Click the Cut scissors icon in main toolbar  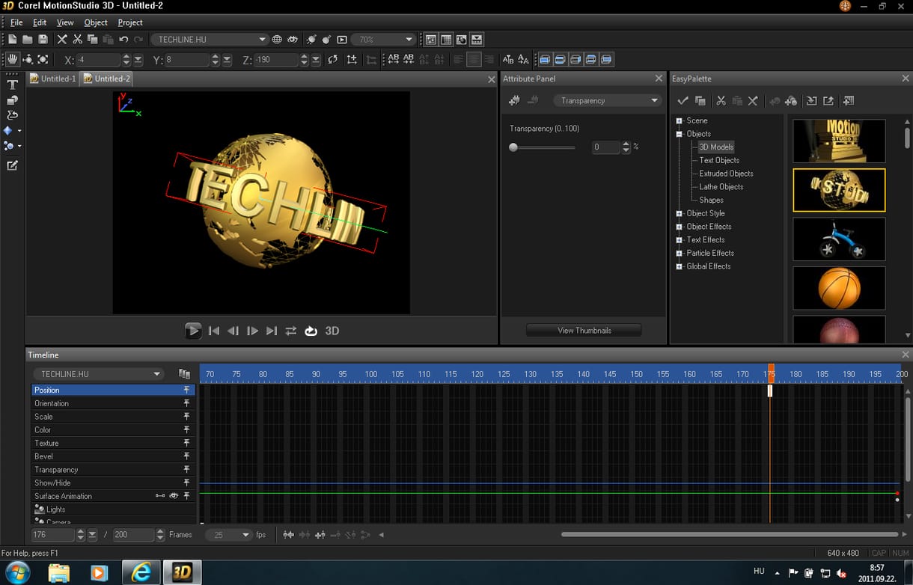coord(77,40)
